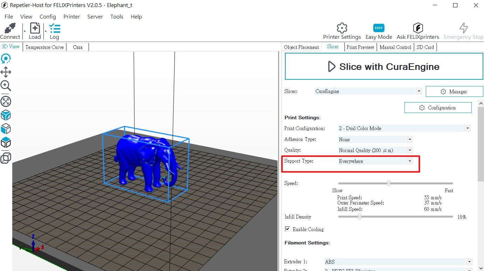Click the isometric cube view icon
This screenshot has height=271, width=484.
(x=6, y=115)
